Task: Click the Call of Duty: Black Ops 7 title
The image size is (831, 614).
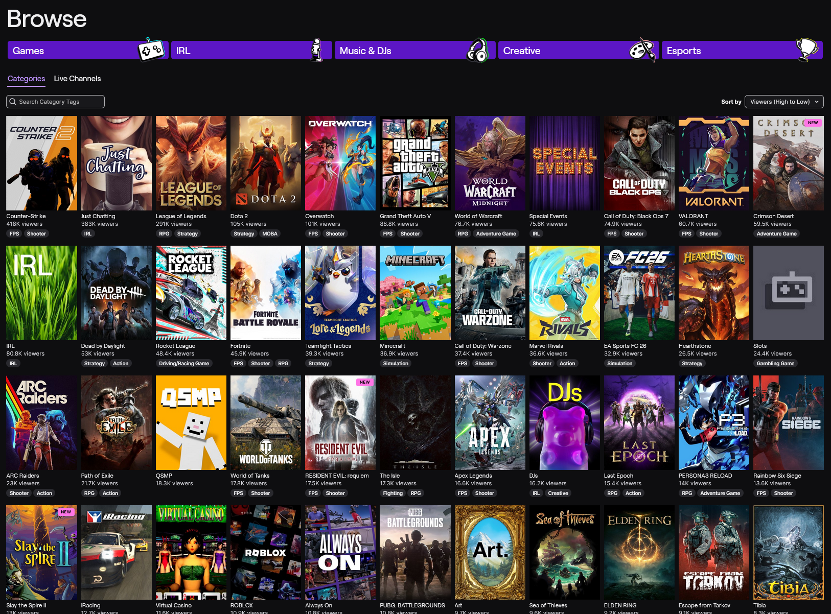Action: [x=636, y=216]
